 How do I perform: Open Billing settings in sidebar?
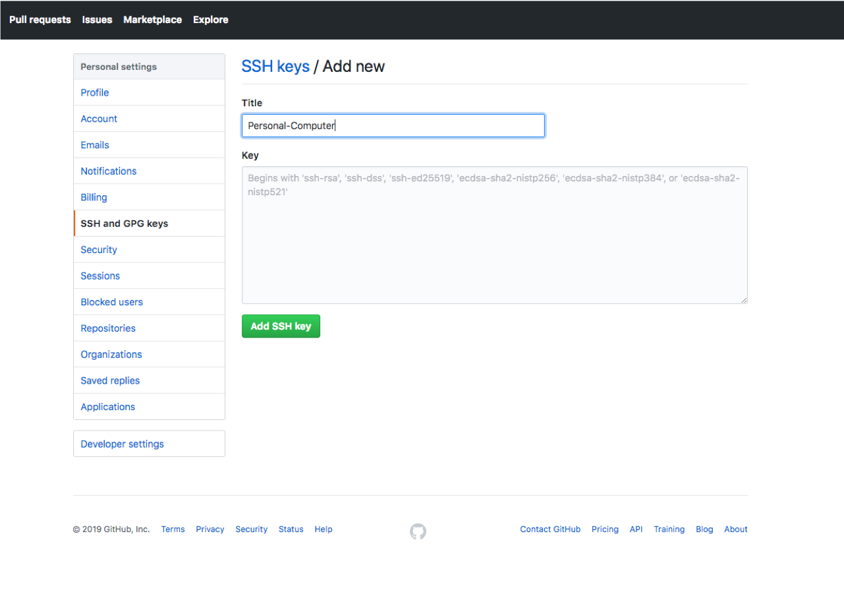pyautogui.click(x=149, y=197)
